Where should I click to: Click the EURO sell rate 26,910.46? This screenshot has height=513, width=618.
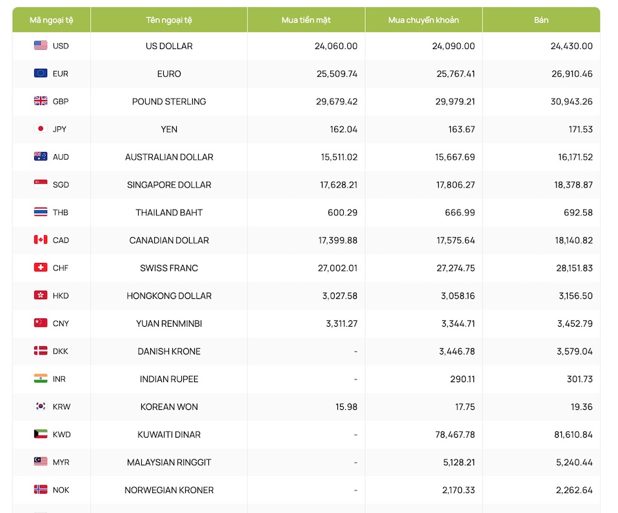point(568,73)
